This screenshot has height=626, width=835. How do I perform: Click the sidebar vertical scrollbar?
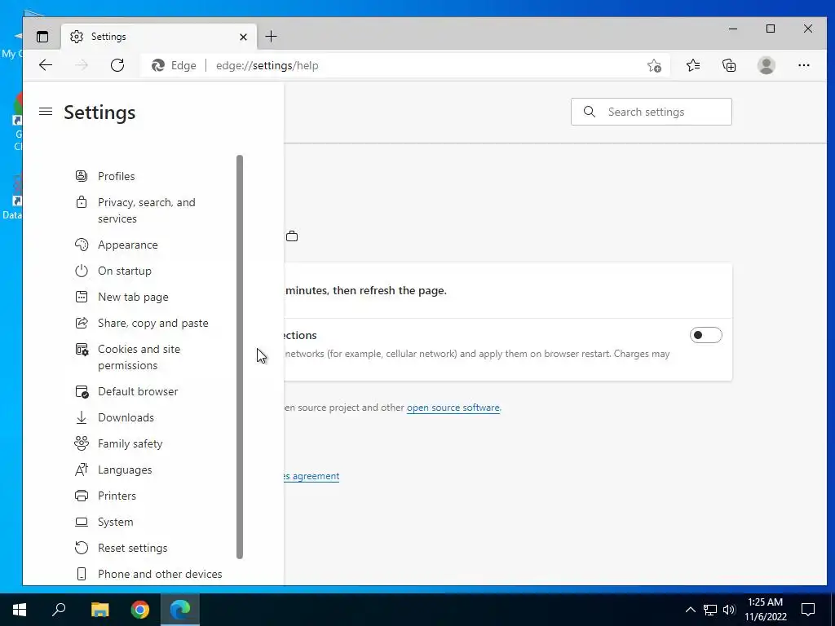240,357
